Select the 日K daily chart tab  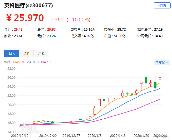(x=12, y=53)
